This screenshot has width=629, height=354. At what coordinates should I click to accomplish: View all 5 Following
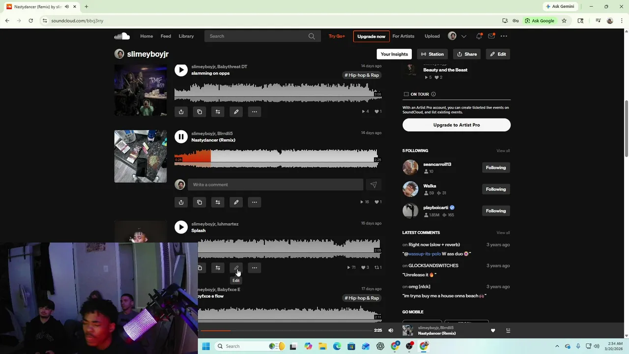[503, 150]
